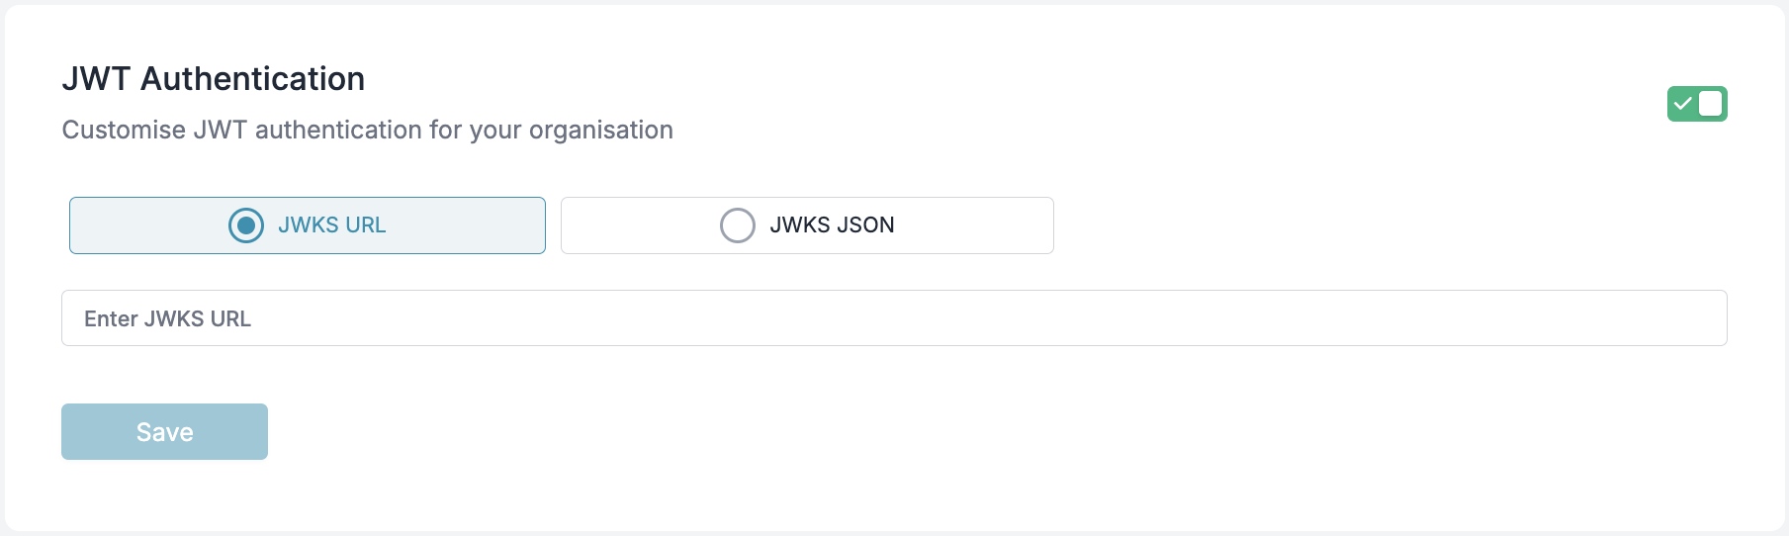
Task: Click the empty right end of the JWKS URL input
Action: coord(1582,318)
